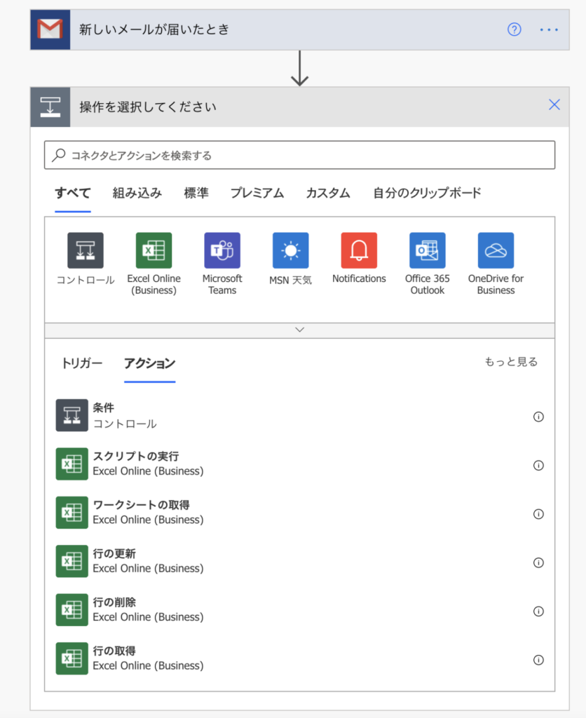Open help for the new-mail trigger
This screenshot has height=718, width=586.
(514, 29)
